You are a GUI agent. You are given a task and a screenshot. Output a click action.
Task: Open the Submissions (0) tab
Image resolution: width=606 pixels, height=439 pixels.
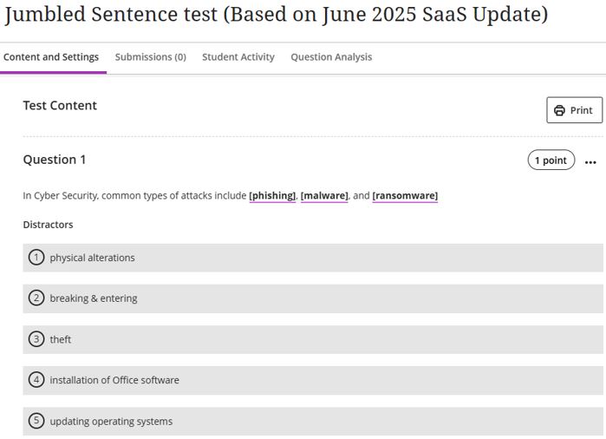click(150, 57)
